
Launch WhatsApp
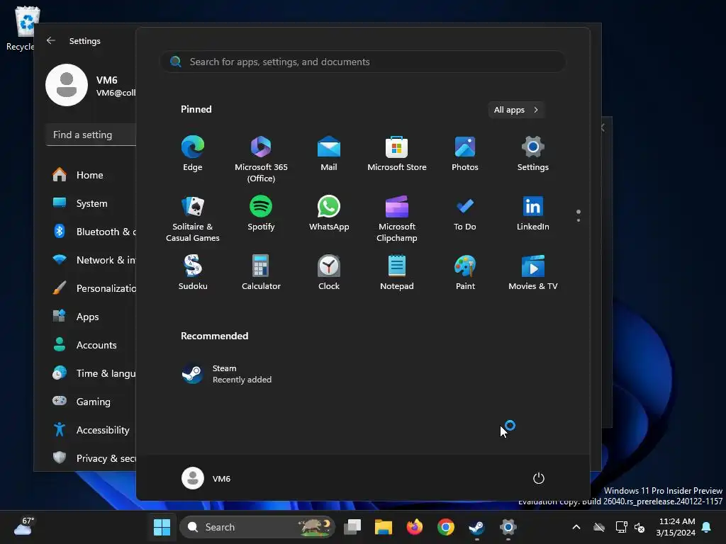point(329,213)
